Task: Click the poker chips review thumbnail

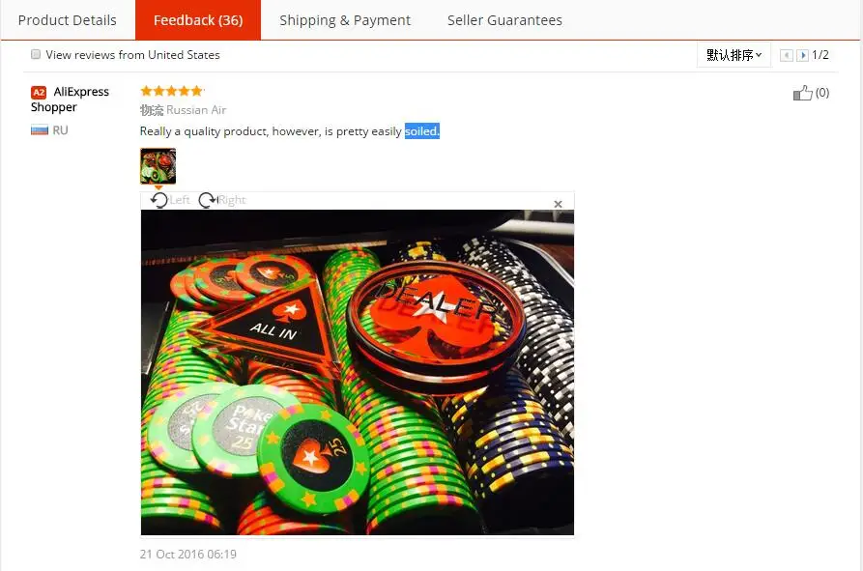Action: click(158, 166)
